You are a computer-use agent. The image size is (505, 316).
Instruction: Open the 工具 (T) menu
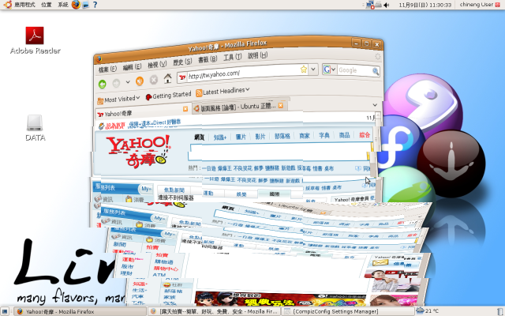232,58
